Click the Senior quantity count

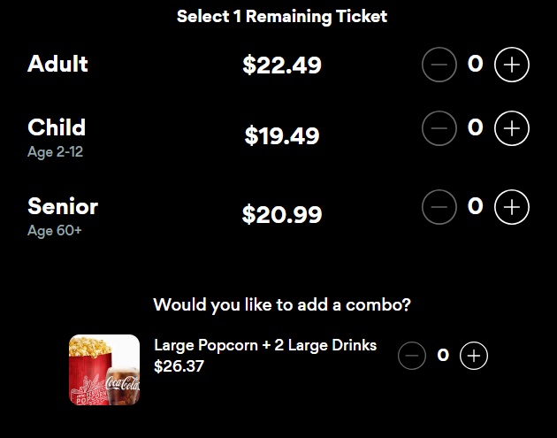pyautogui.click(x=475, y=206)
